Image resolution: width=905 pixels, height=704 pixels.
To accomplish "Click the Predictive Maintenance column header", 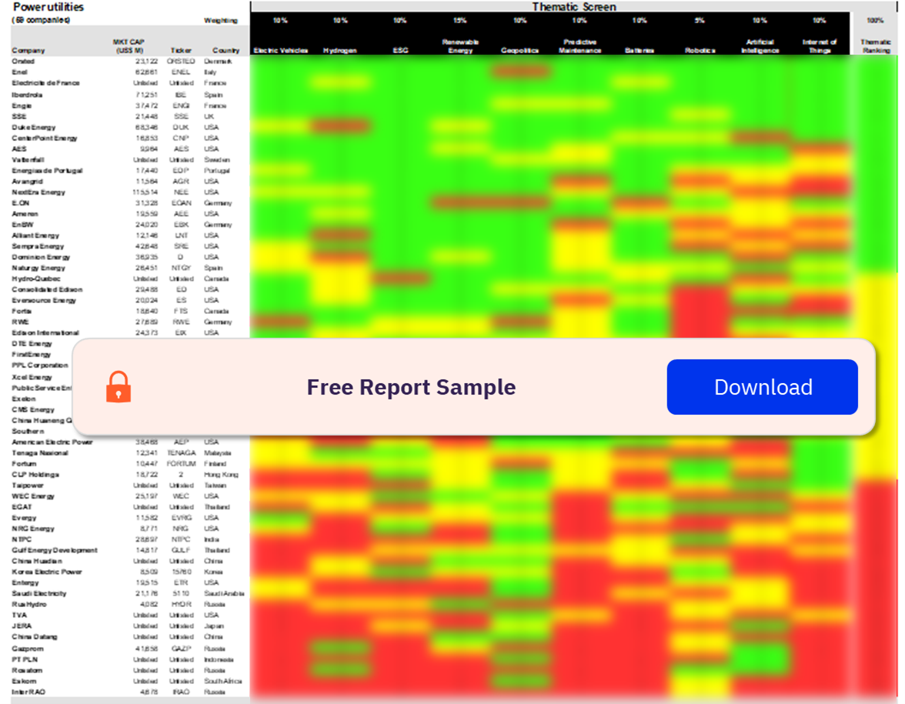I will tap(580, 46).
